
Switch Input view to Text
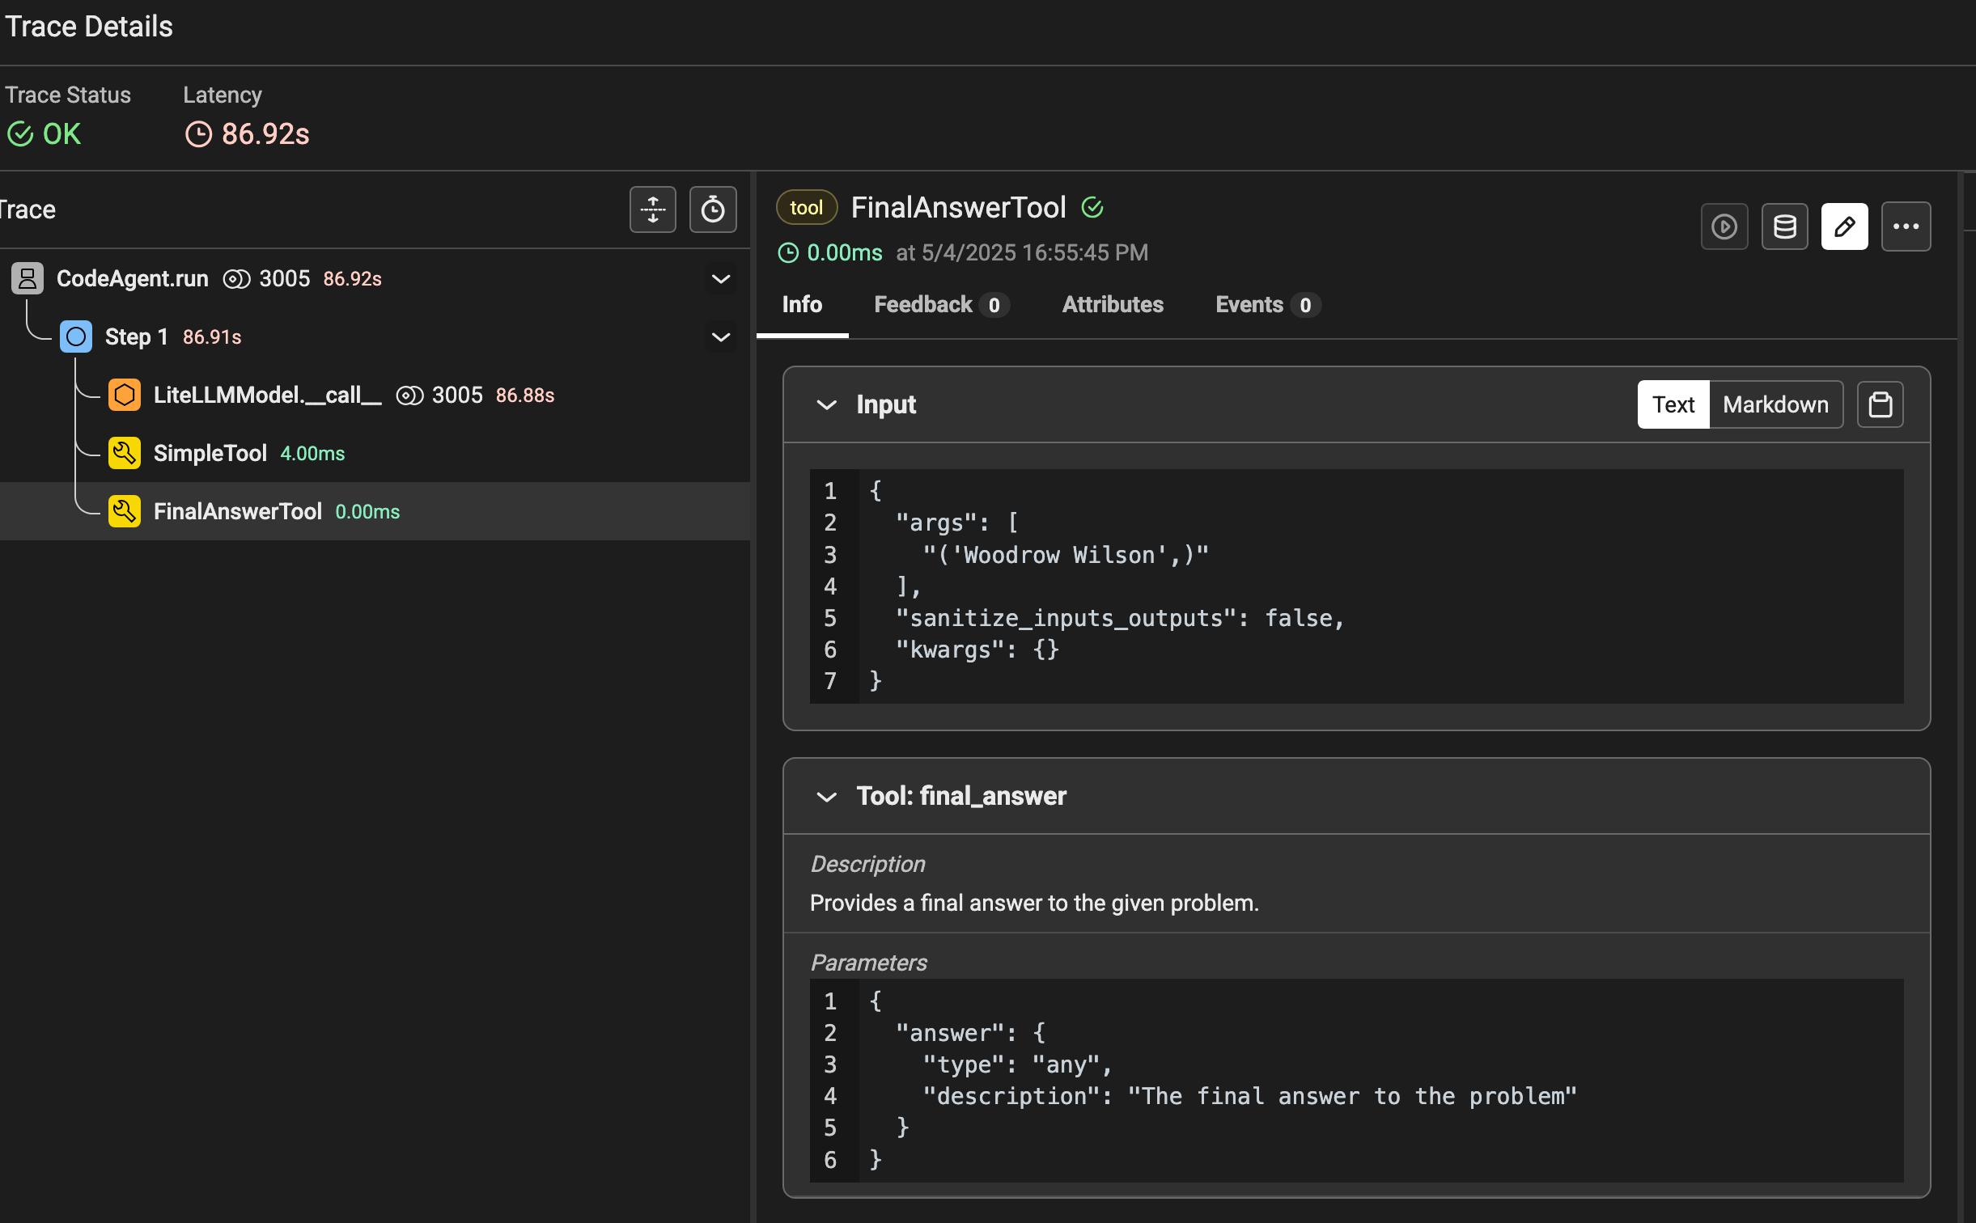(1673, 404)
